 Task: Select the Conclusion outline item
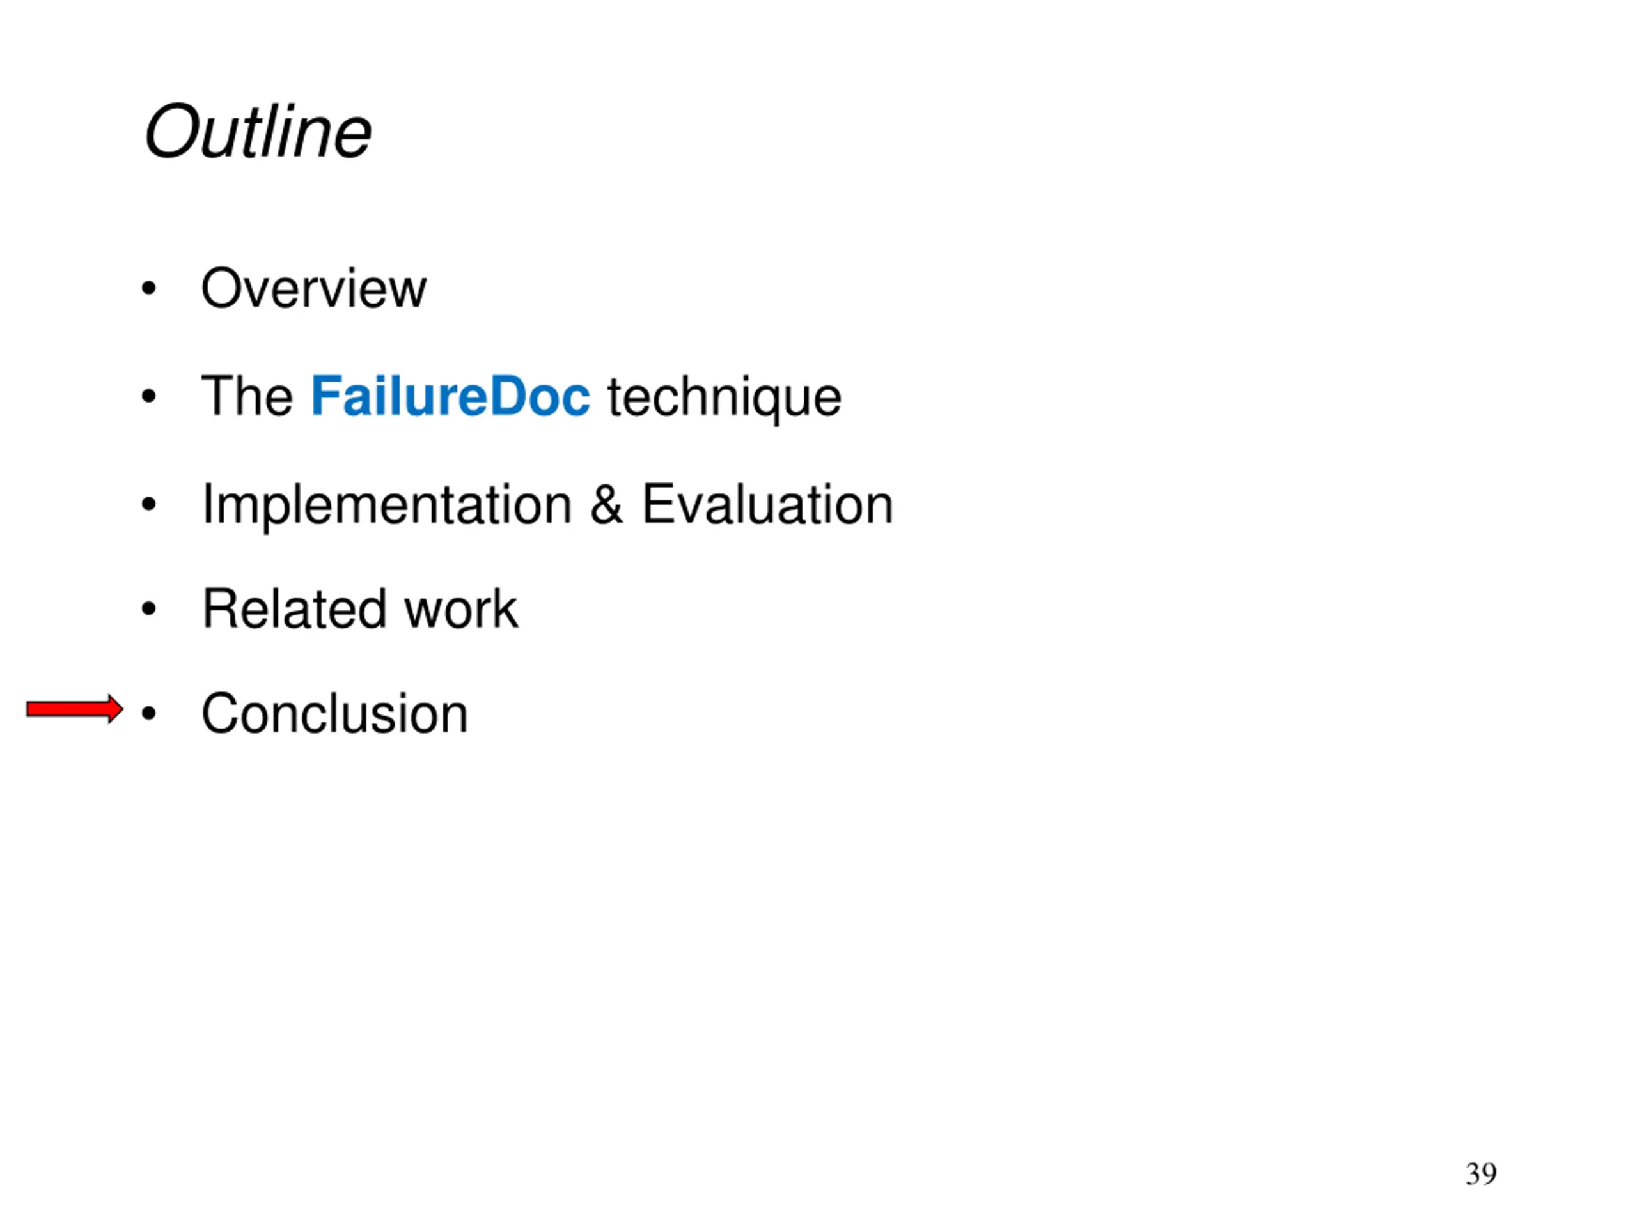pyautogui.click(x=334, y=713)
